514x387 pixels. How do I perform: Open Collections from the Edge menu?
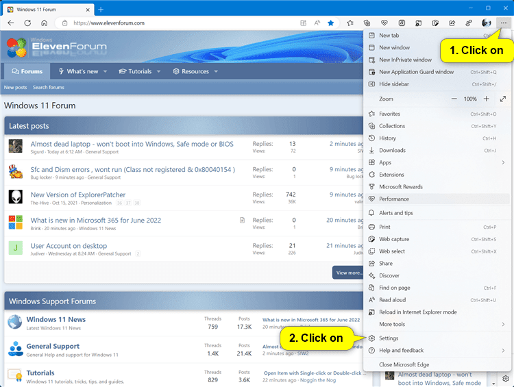437,126
